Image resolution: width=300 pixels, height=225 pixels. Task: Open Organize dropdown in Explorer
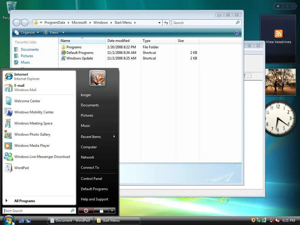pyautogui.click(x=27, y=33)
